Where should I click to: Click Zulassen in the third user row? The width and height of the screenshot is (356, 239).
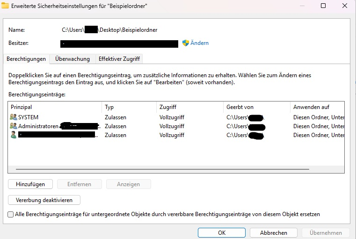click(116, 135)
